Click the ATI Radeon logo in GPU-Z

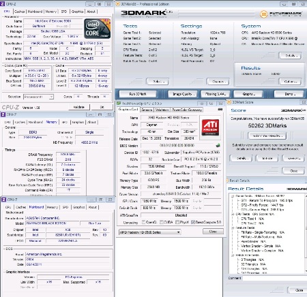(210, 127)
